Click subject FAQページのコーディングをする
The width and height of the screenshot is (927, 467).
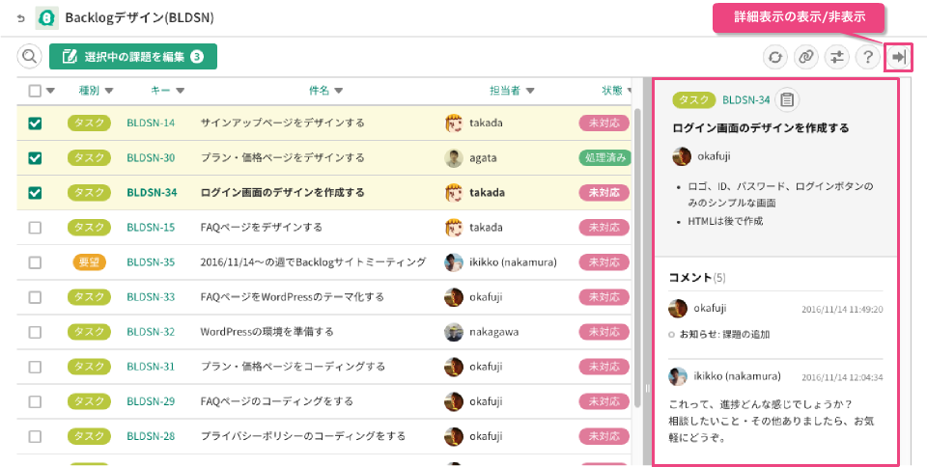click(277, 401)
